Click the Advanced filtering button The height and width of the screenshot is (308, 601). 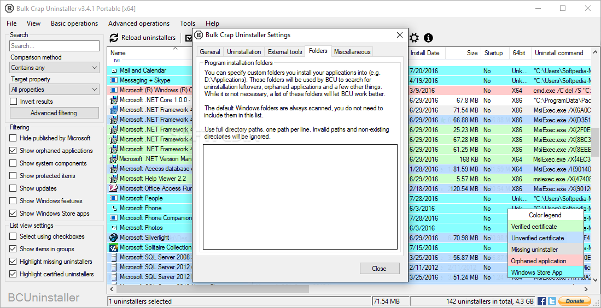point(54,113)
